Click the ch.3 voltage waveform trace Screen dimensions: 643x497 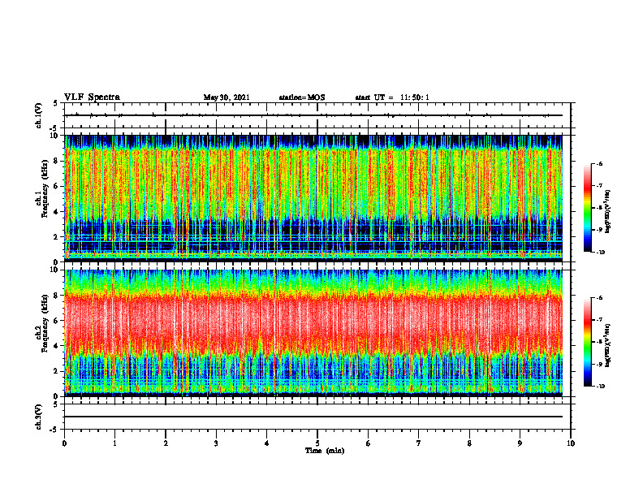pyautogui.click(x=313, y=417)
